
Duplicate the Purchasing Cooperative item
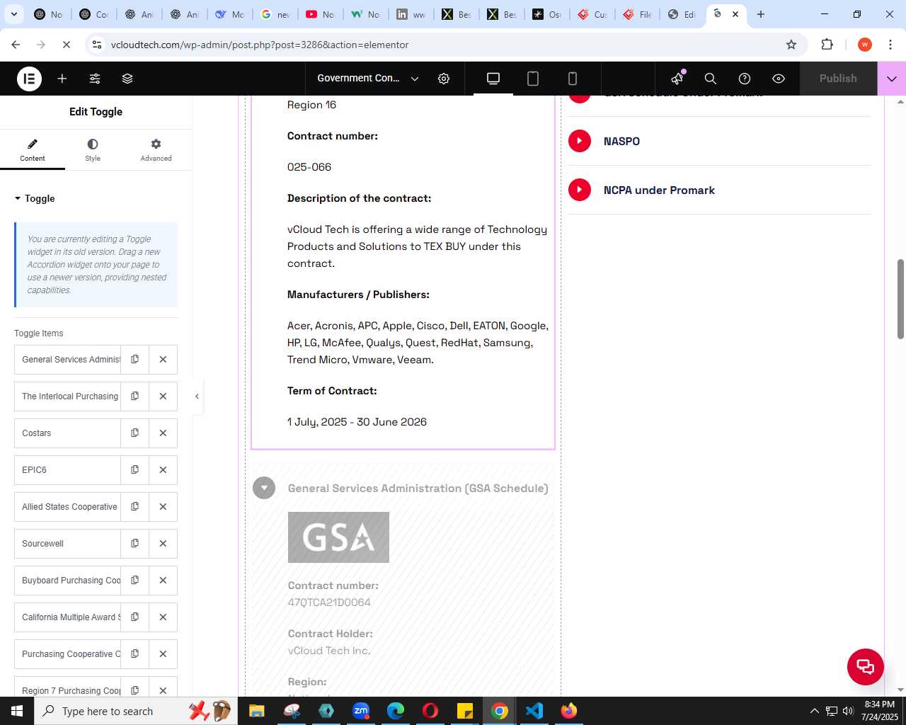pos(134,654)
